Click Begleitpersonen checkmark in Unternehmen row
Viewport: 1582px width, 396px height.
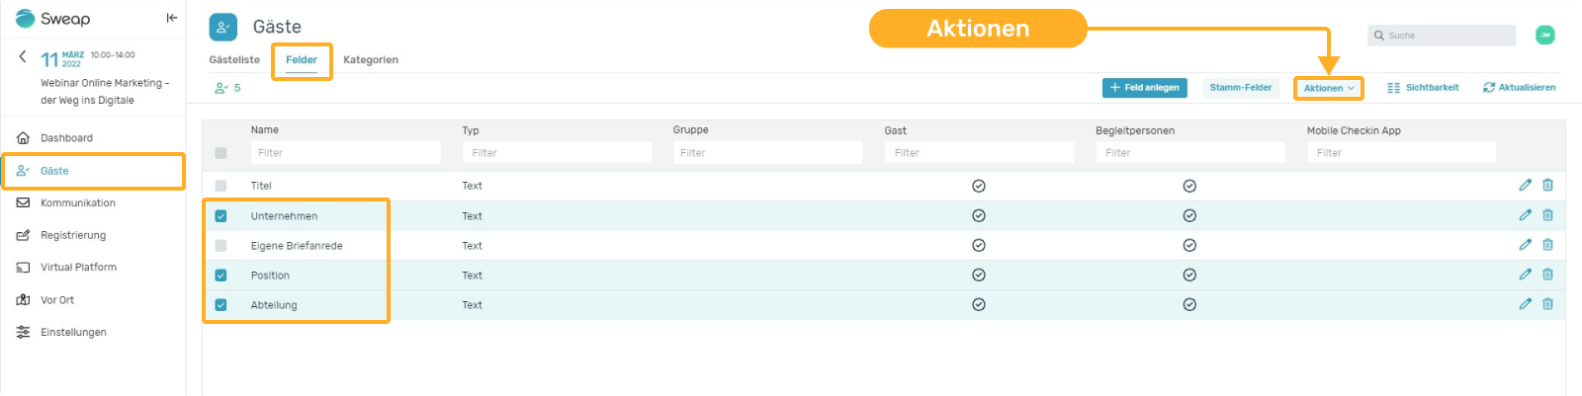(1190, 216)
